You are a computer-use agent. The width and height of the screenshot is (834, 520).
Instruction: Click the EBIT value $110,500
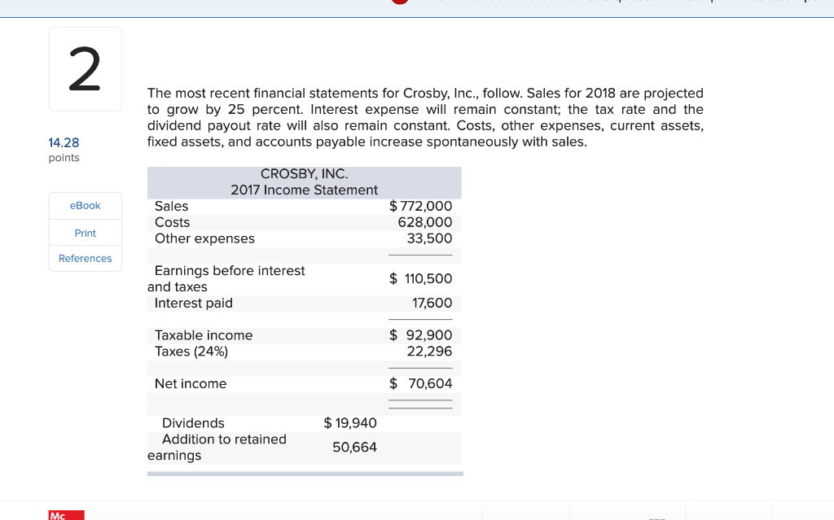coord(420,278)
